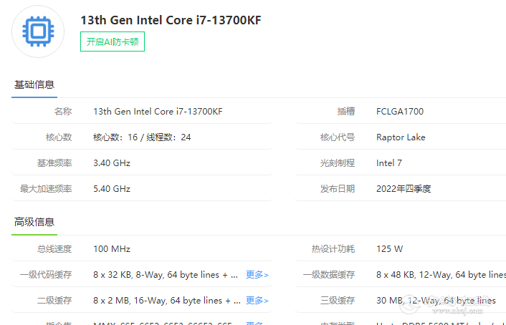Click the 2022年四季度 release date value
Screen dimensions: 506x325
click(404, 188)
